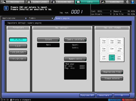Click the scanner icon on SCANSIONA tab
The image size is (136, 101).
click(103, 2)
